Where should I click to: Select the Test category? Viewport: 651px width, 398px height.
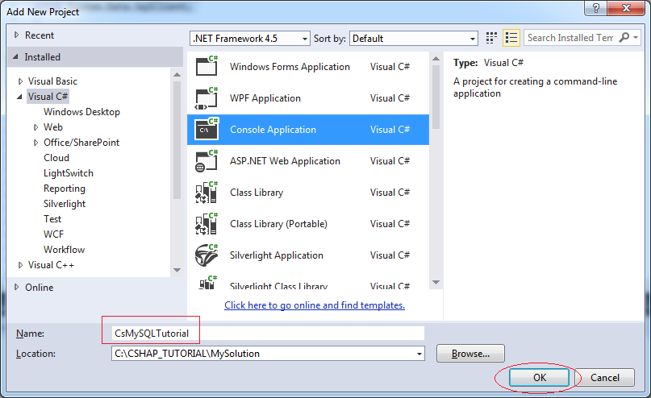pyautogui.click(x=52, y=219)
